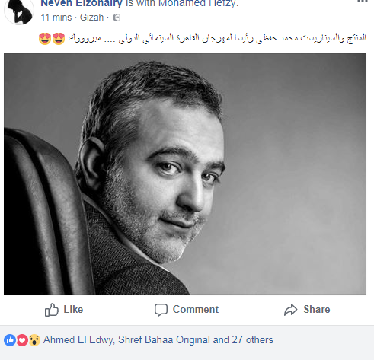Click the public globe privacy icon
374x360 pixels.
coord(117,18)
